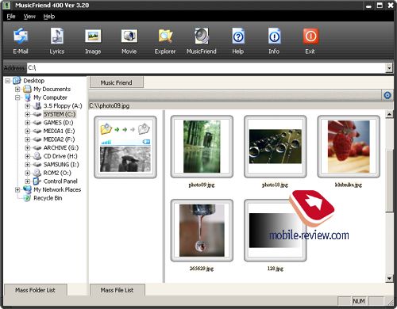Open the Help menu
Screen dimensions: 397x309
point(49,17)
